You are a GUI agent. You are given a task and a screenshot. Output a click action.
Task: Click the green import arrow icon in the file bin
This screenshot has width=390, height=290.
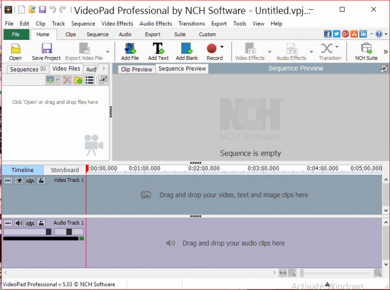click(x=50, y=80)
